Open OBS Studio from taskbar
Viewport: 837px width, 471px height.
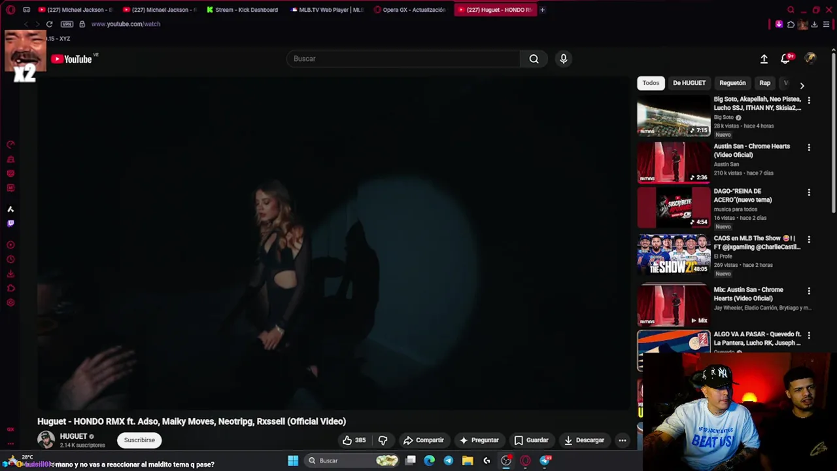click(506, 461)
